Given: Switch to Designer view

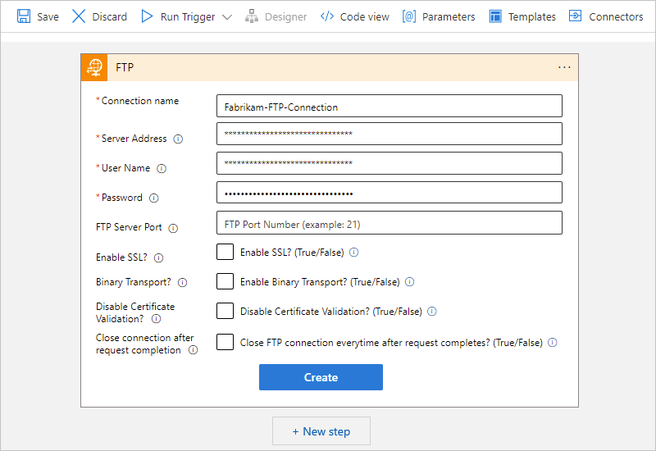Looking at the screenshot, I should [x=276, y=16].
